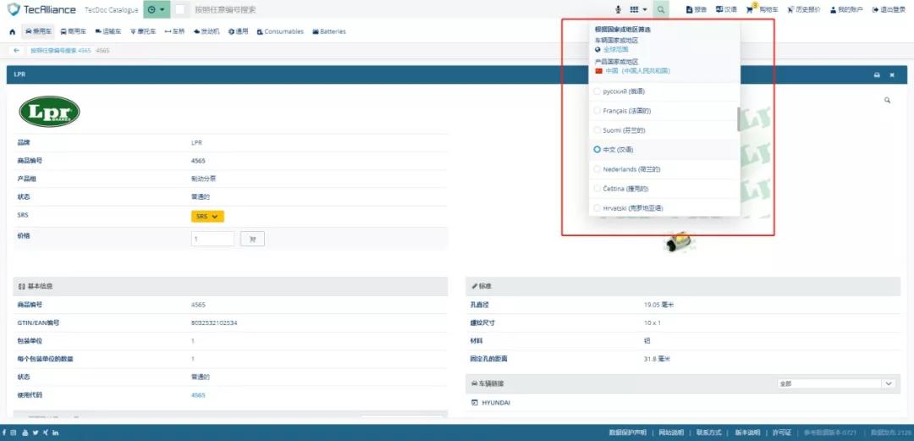Viewport: 914px width, 441px height.
Task: Select the 车桥 axle tab
Action: 175,31
